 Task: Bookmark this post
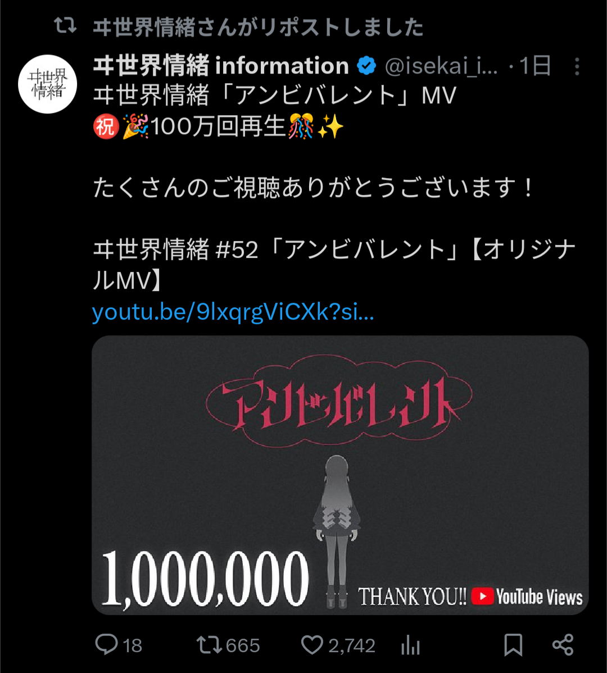tap(513, 645)
